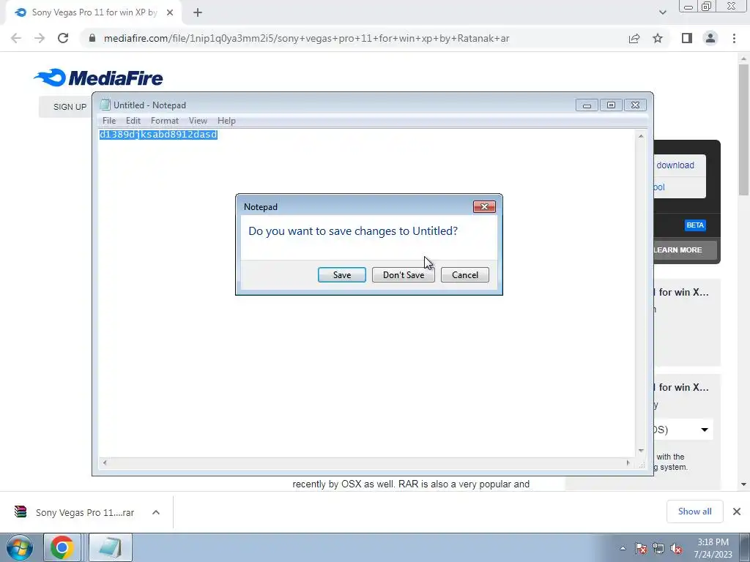Click the Chrome taskbar icon
Viewport: 750px width, 562px height.
(x=62, y=547)
